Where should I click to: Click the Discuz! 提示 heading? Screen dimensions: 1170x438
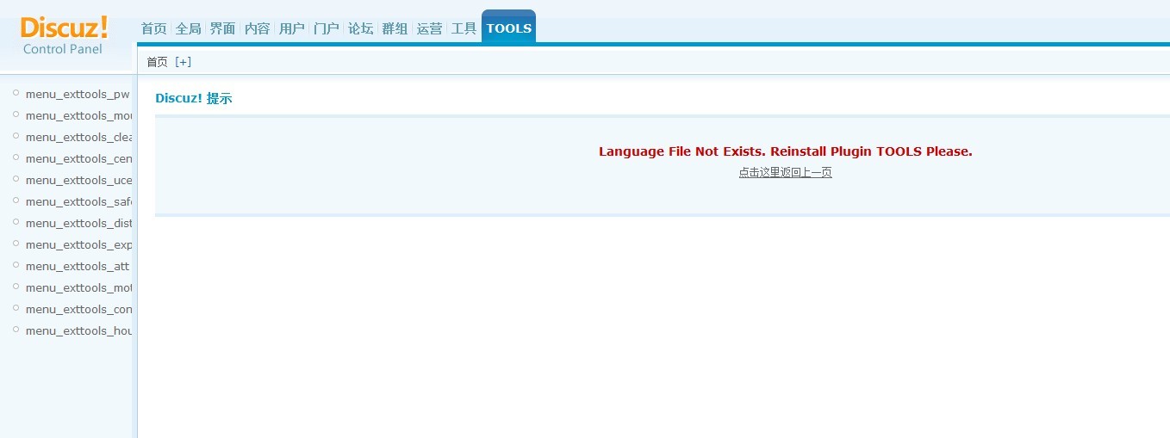click(x=194, y=98)
